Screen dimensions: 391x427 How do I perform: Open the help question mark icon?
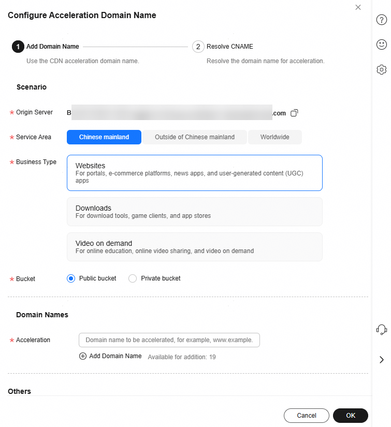coord(381,20)
